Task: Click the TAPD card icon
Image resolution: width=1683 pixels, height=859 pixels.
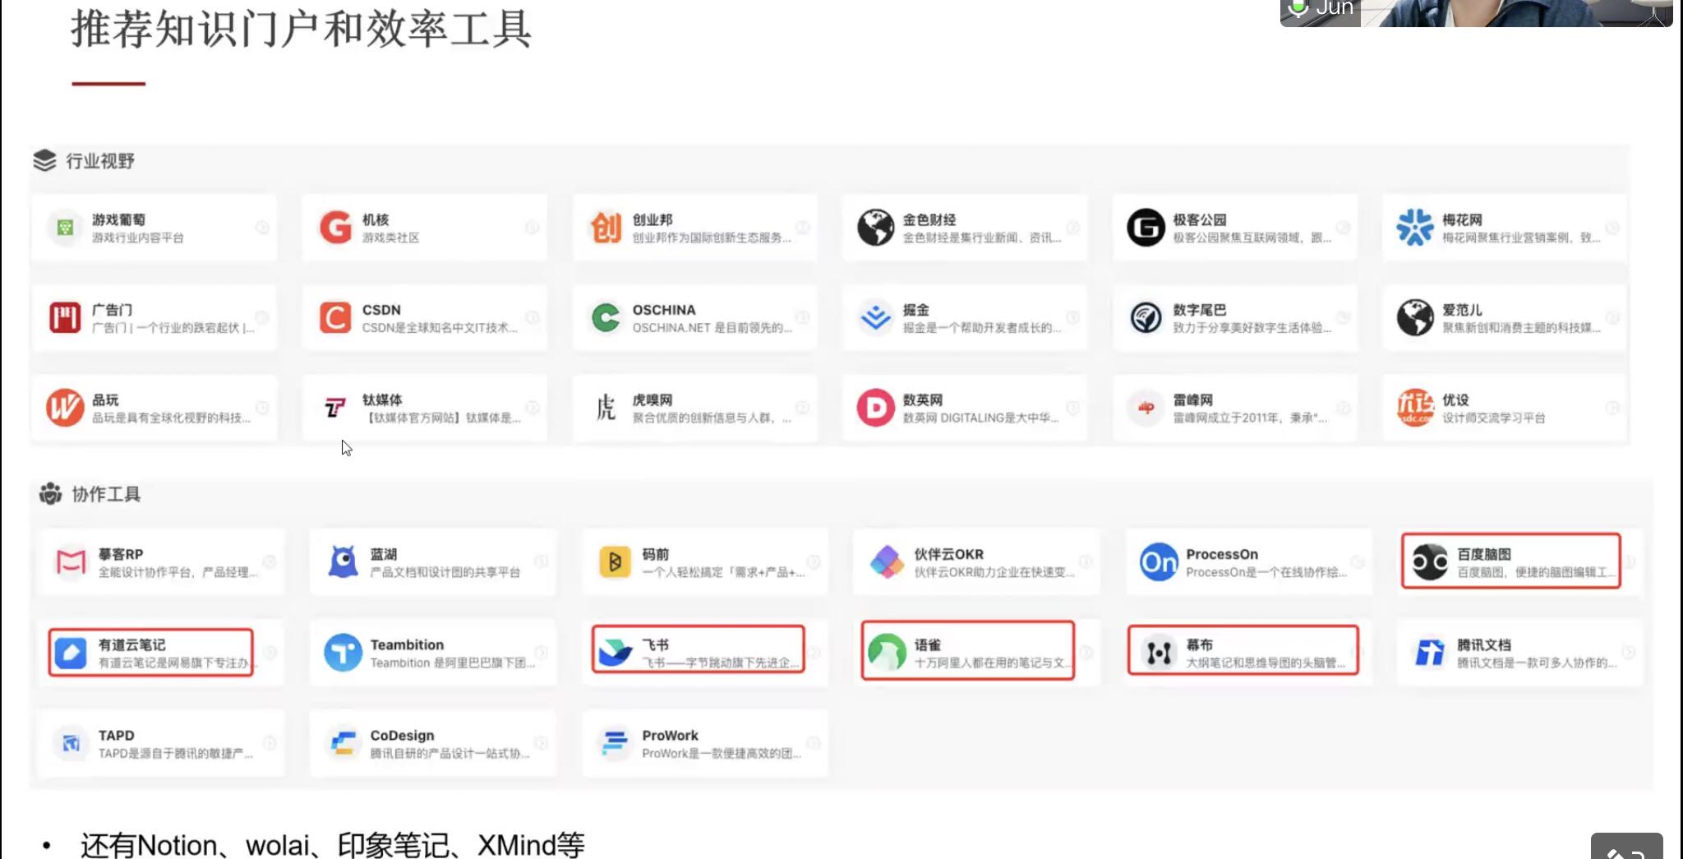Action: [x=71, y=743]
